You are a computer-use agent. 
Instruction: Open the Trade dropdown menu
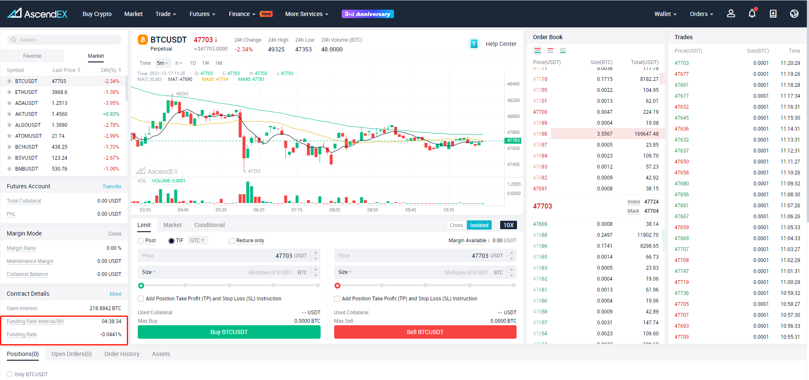(x=166, y=14)
